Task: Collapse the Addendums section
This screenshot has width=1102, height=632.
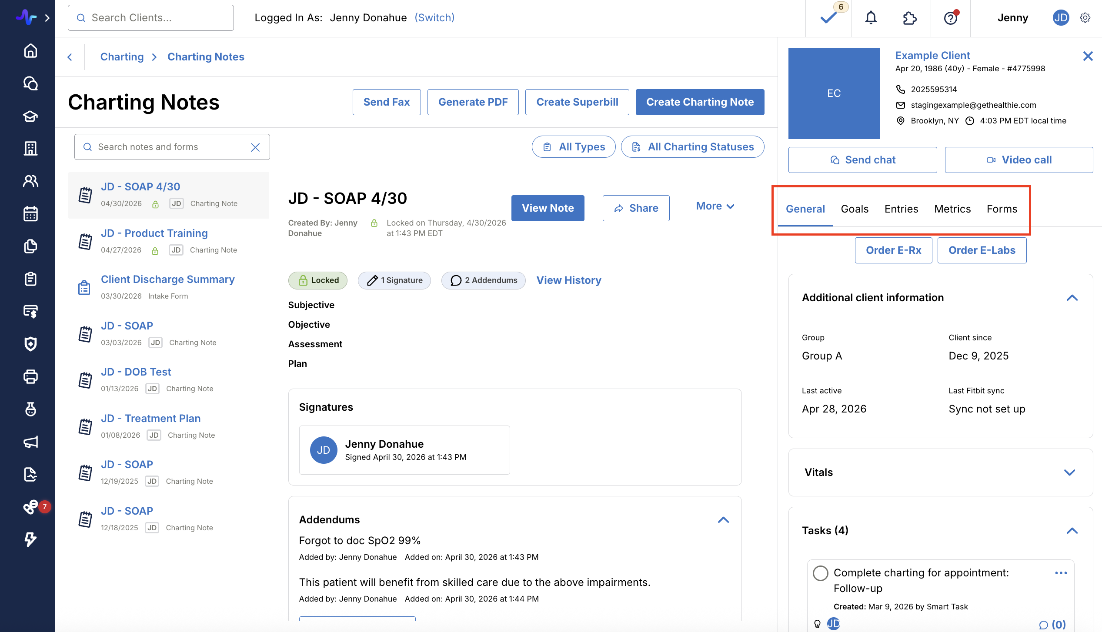Action: (723, 520)
